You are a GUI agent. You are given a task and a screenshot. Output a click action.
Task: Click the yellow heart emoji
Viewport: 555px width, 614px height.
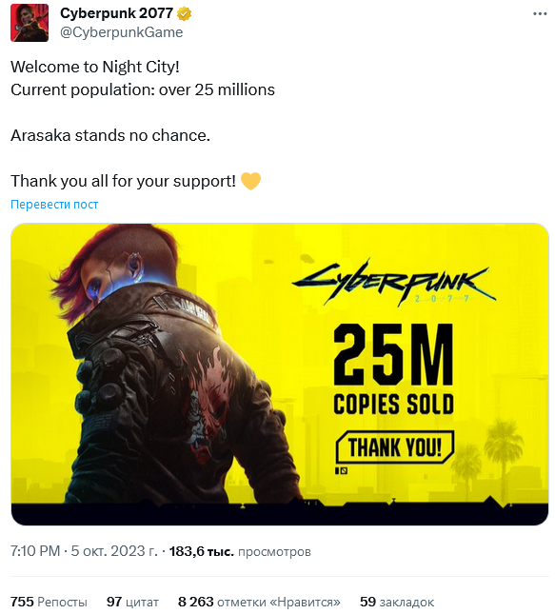(250, 181)
